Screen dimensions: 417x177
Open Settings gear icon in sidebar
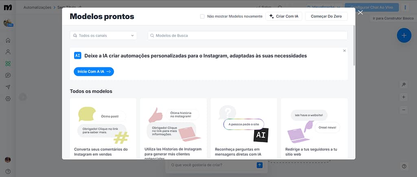coord(8,99)
